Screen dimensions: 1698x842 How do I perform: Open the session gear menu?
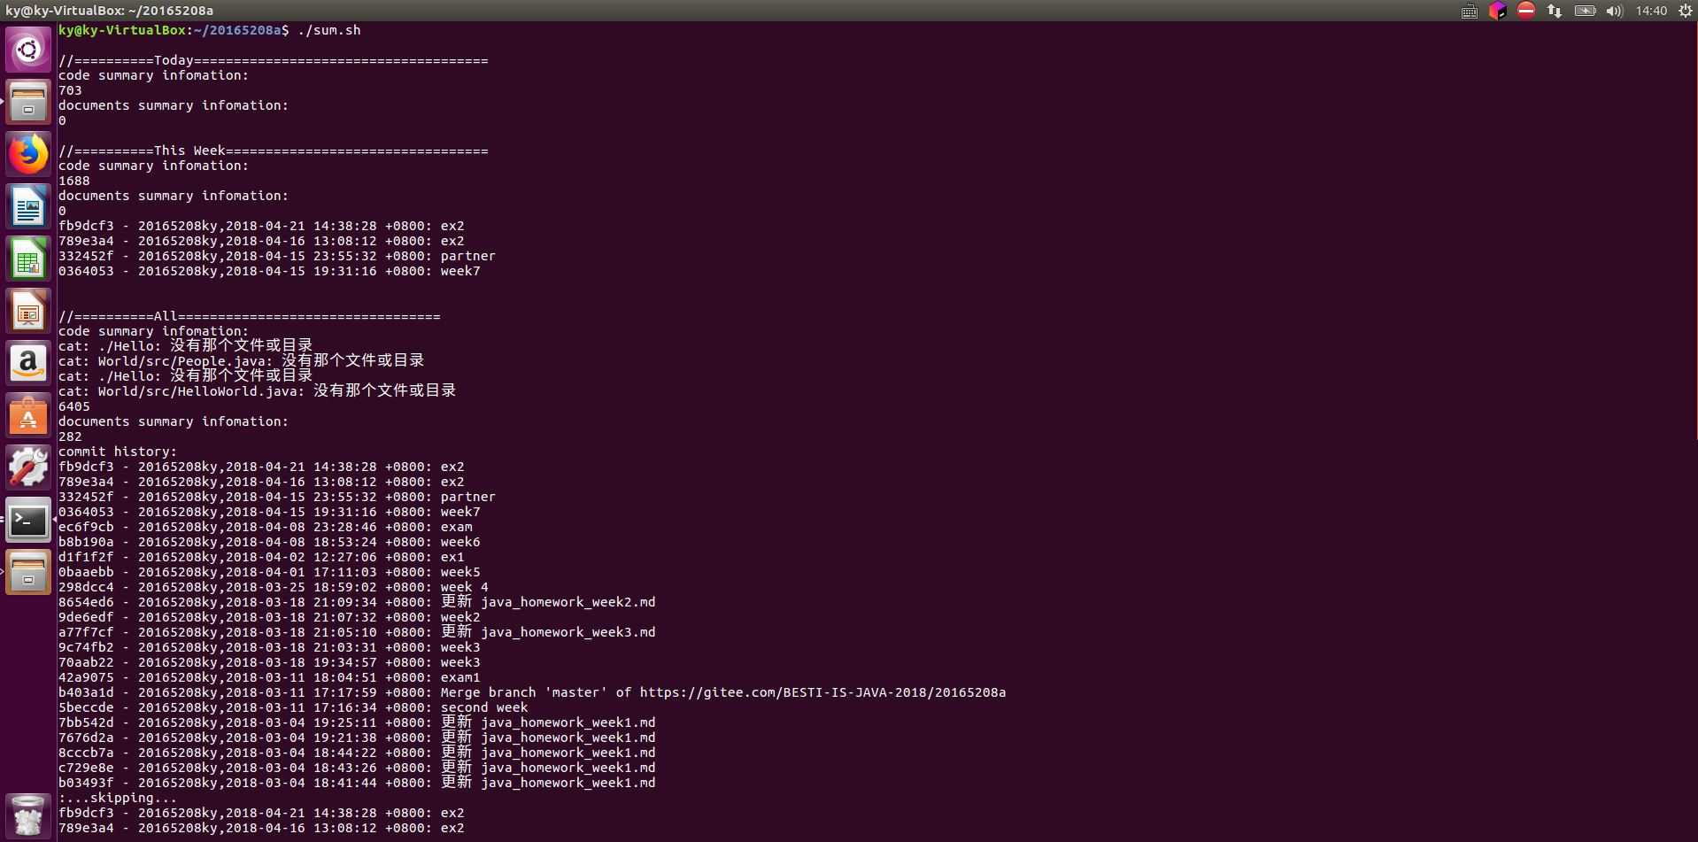[1685, 11]
